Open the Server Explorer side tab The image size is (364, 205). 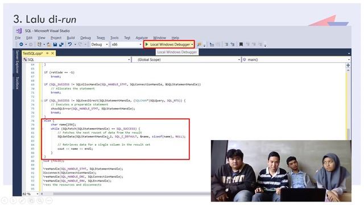17,61
